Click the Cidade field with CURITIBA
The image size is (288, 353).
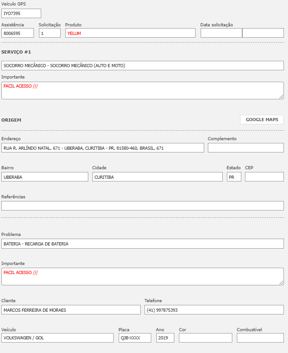157,177
